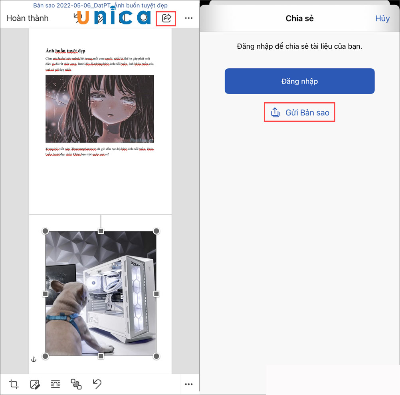Cancel sharing with Hủy
This screenshot has width=400, height=395.
(382, 18)
